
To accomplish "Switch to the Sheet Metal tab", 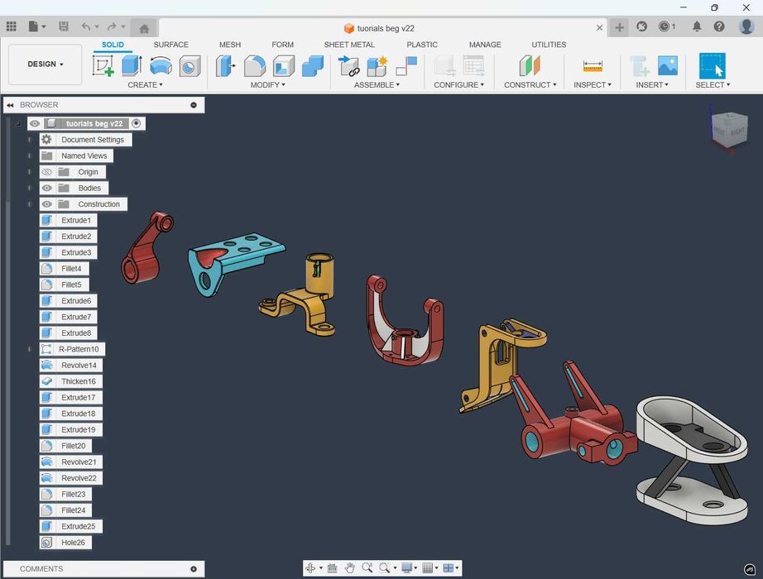I will click(349, 45).
